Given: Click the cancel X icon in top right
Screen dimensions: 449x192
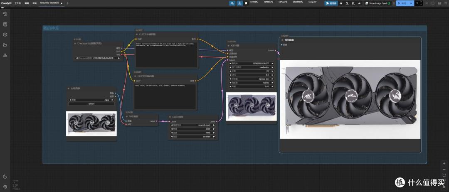Looking at the screenshot, I should [427, 3].
